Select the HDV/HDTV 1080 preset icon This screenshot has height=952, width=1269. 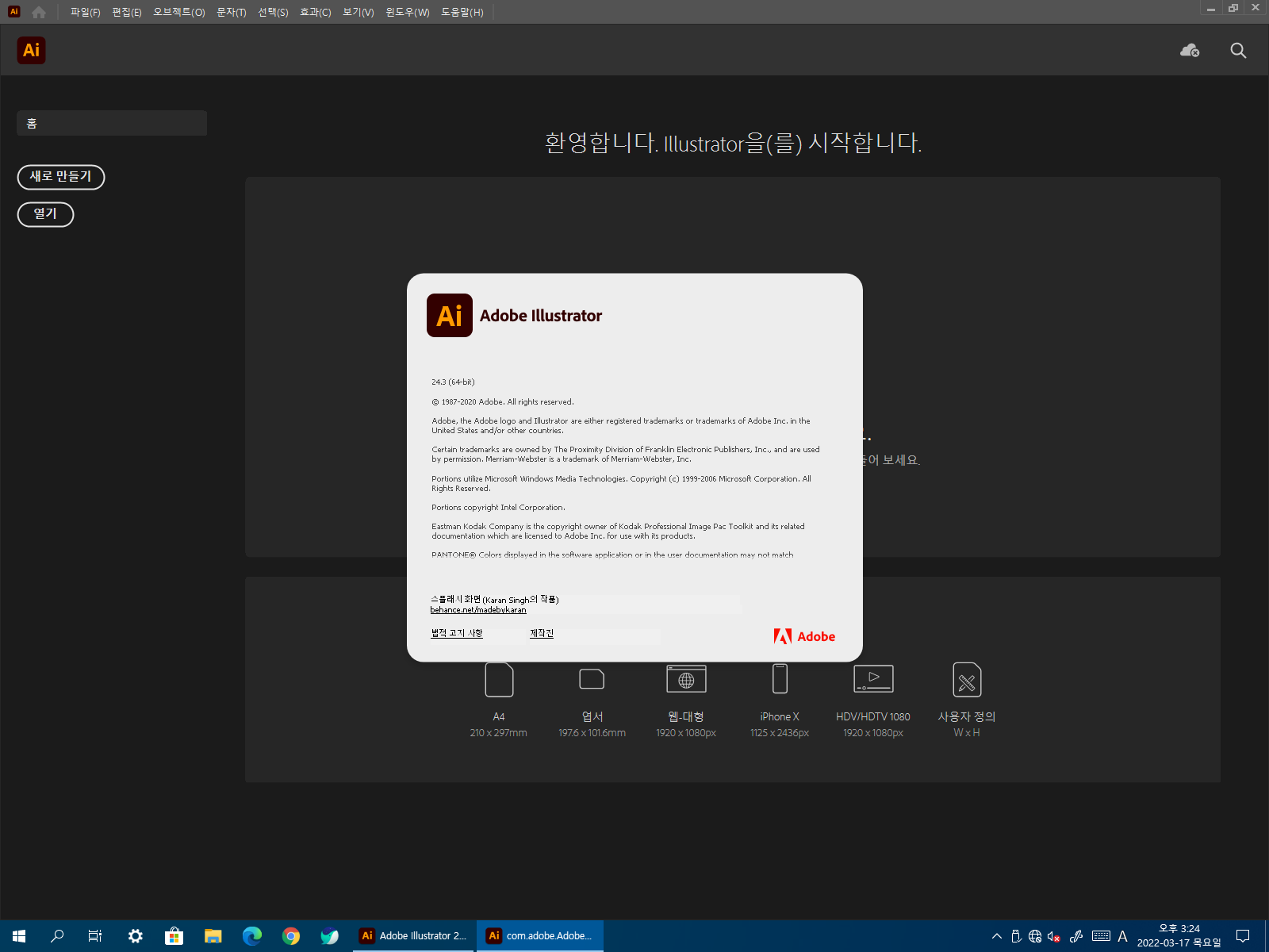873,679
